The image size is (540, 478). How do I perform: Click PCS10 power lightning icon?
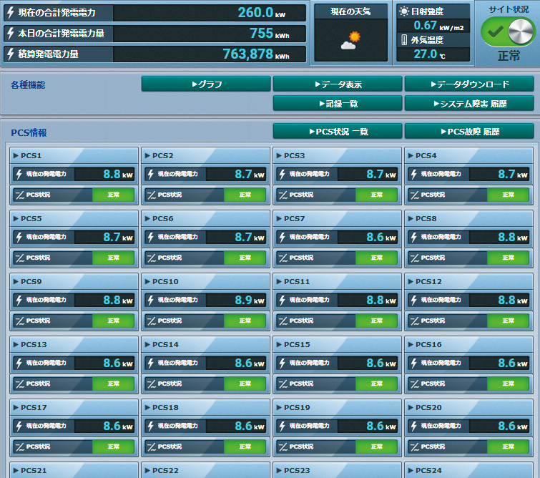150,300
